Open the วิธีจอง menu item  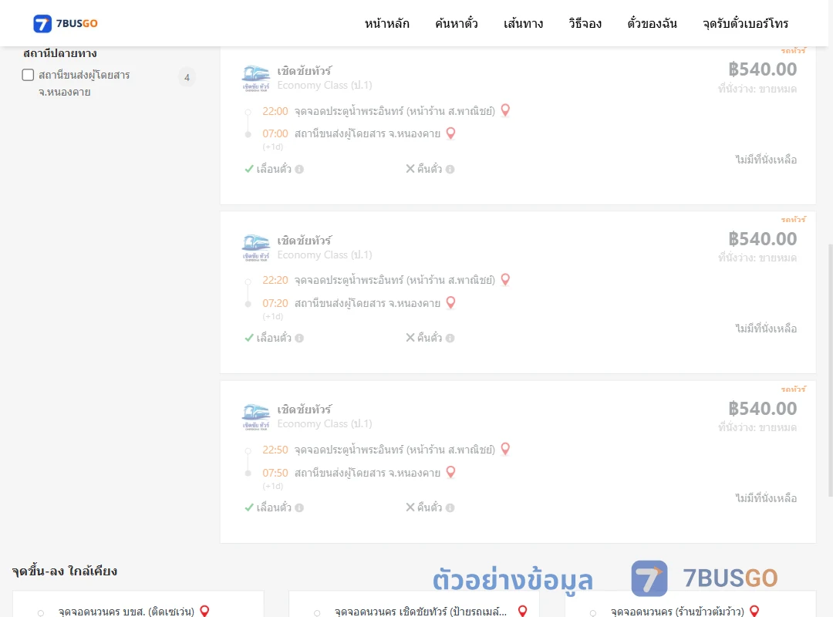click(x=585, y=23)
